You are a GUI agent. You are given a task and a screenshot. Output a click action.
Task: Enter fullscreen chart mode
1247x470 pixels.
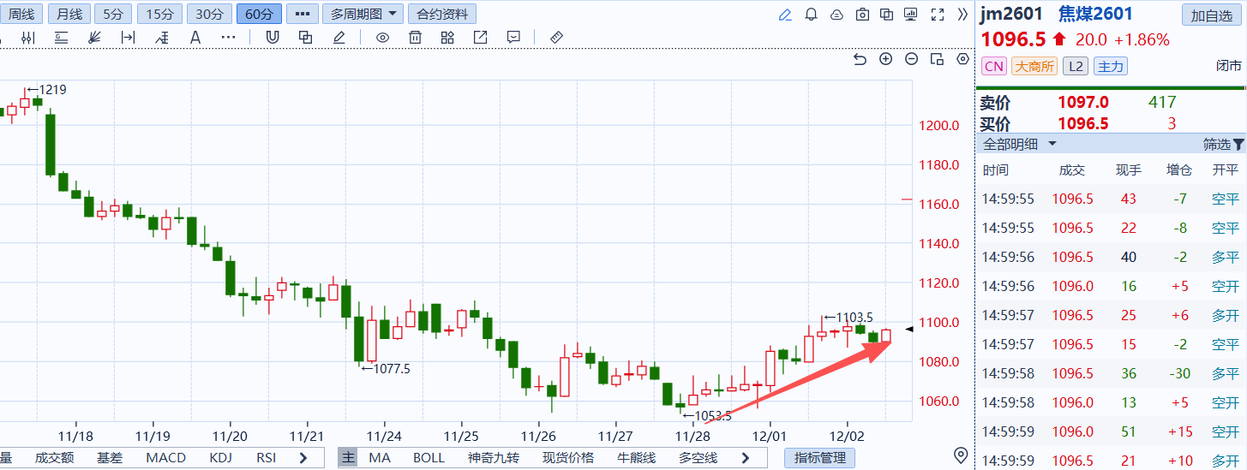938,15
